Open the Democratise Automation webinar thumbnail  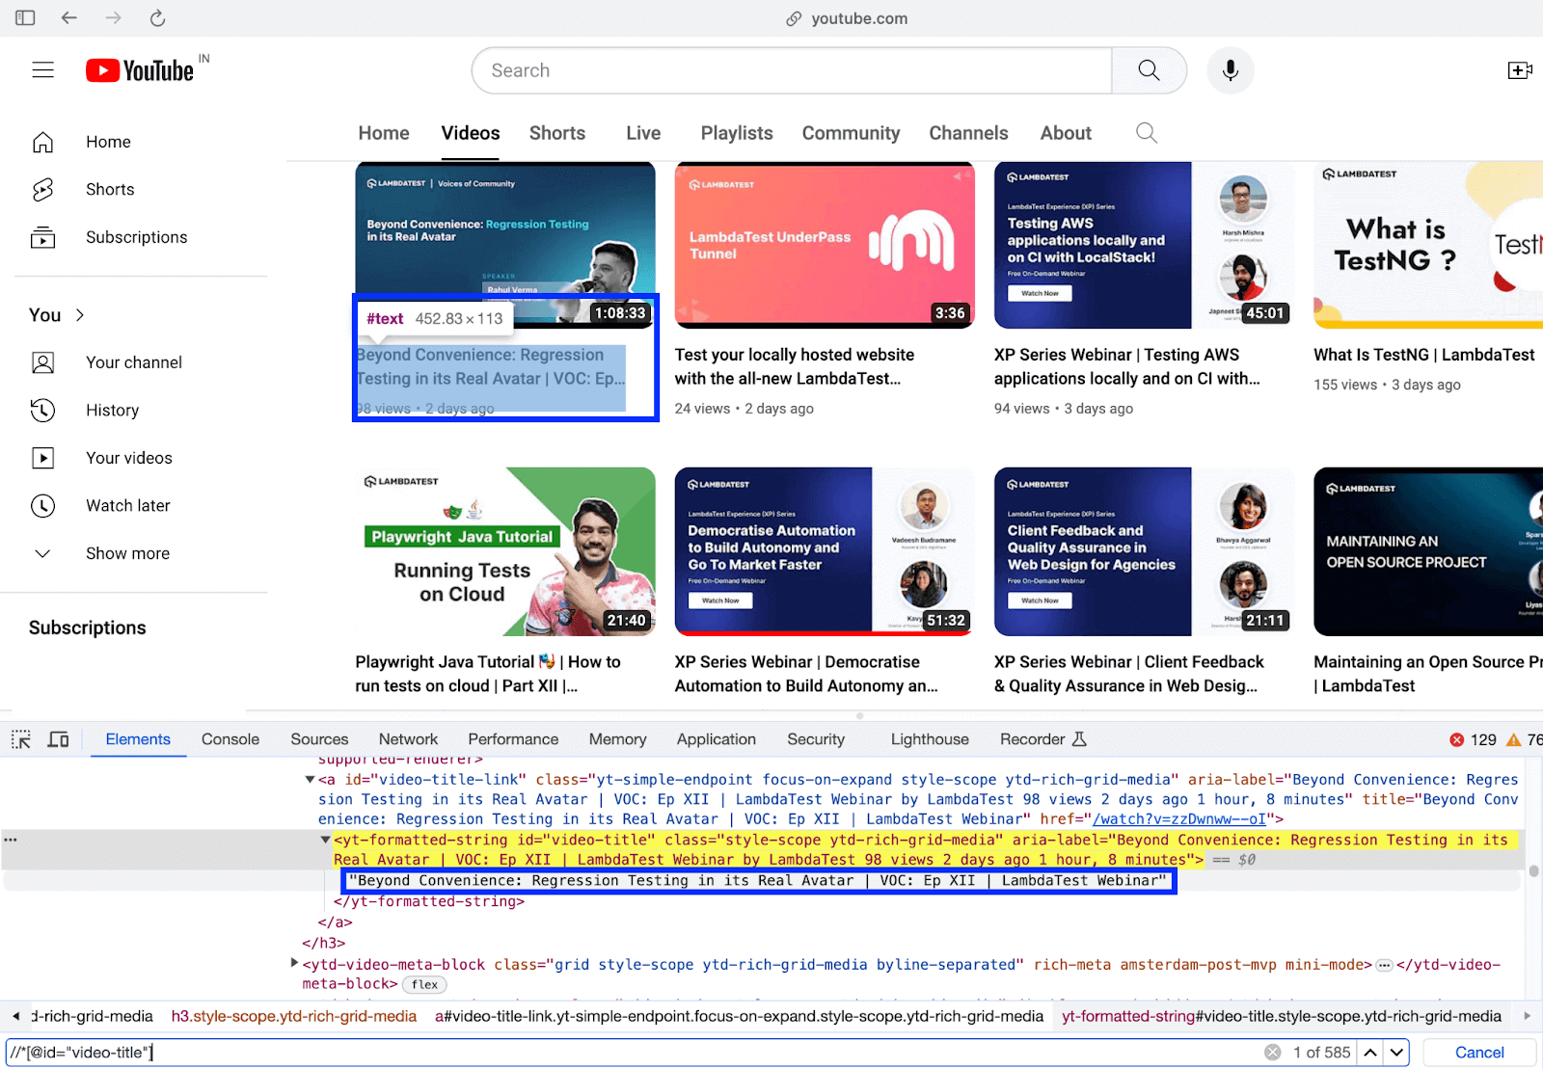[825, 551]
